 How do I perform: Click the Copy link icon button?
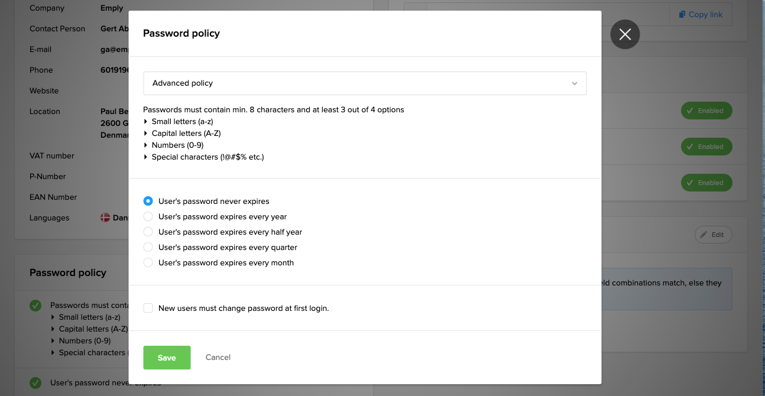pyautogui.click(x=701, y=14)
